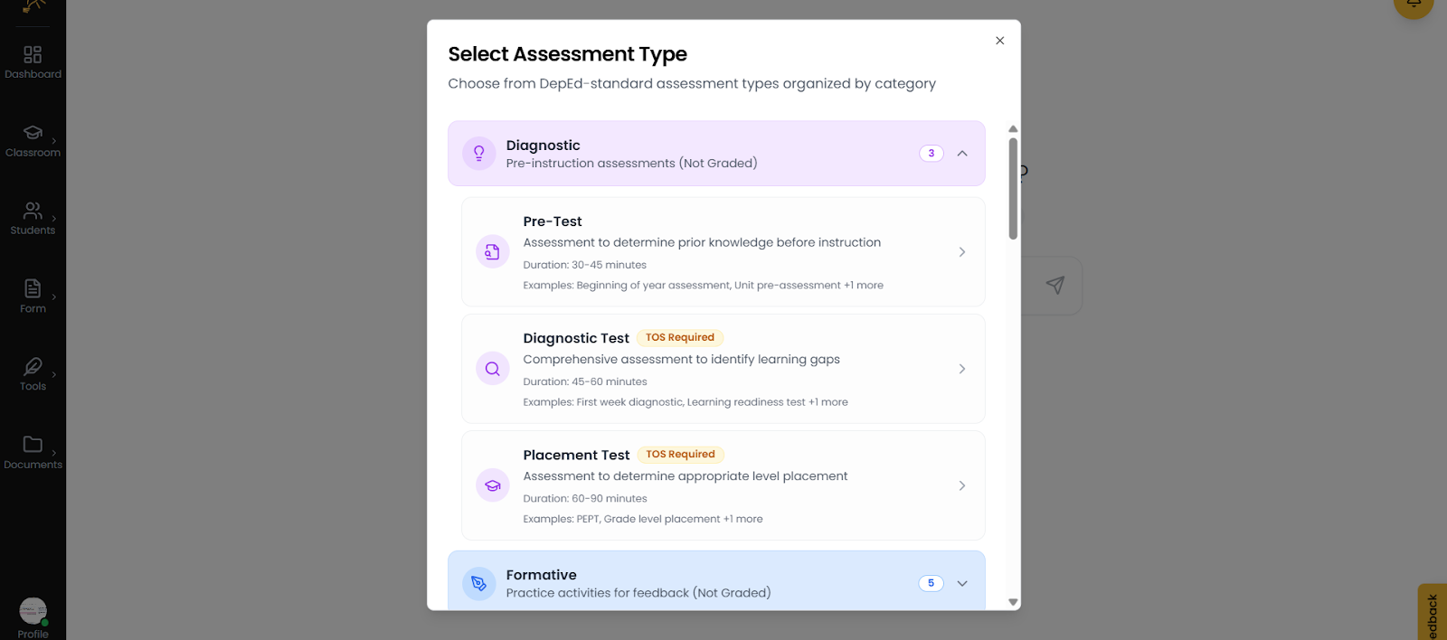Click the Tools feather icon
This screenshot has width=1447, height=640.
(33, 366)
